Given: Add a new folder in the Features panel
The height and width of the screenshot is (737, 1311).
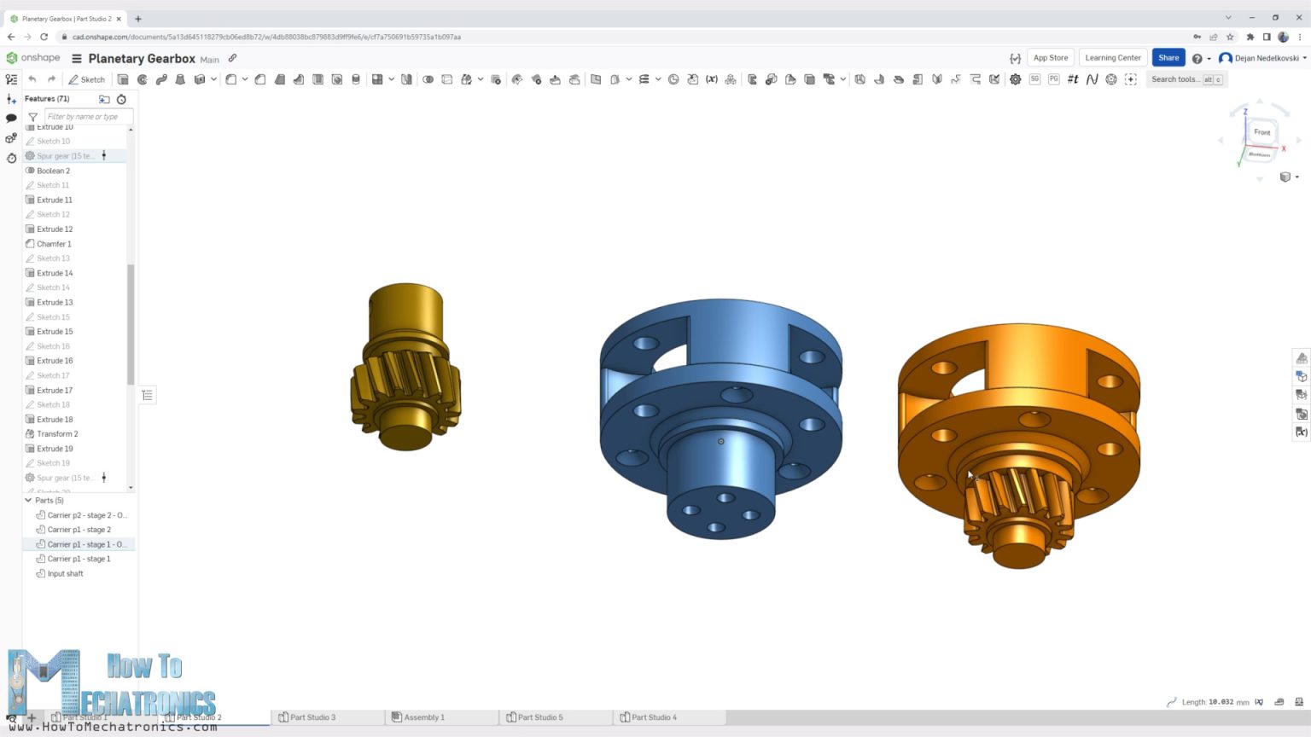Looking at the screenshot, I should (x=104, y=99).
